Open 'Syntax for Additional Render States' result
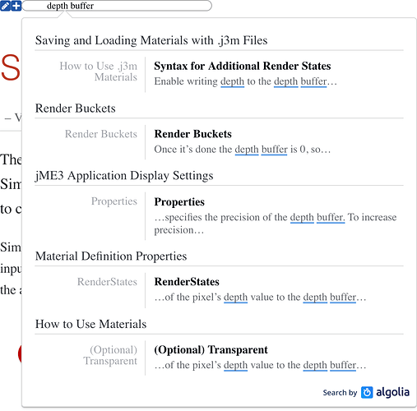Viewport: 417px width, 411px height. point(243,66)
